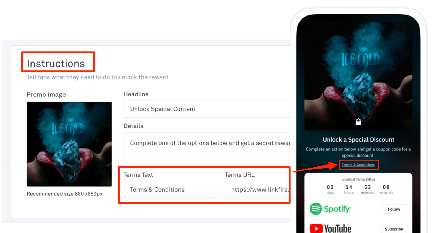This screenshot has height=233, width=437.
Task: Select the Terms Text input field
Action: pyautogui.click(x=170, y=189)
